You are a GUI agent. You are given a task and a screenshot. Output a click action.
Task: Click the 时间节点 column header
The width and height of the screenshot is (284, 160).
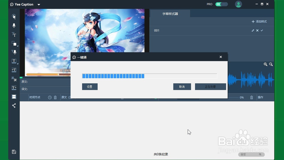[35, 97]
